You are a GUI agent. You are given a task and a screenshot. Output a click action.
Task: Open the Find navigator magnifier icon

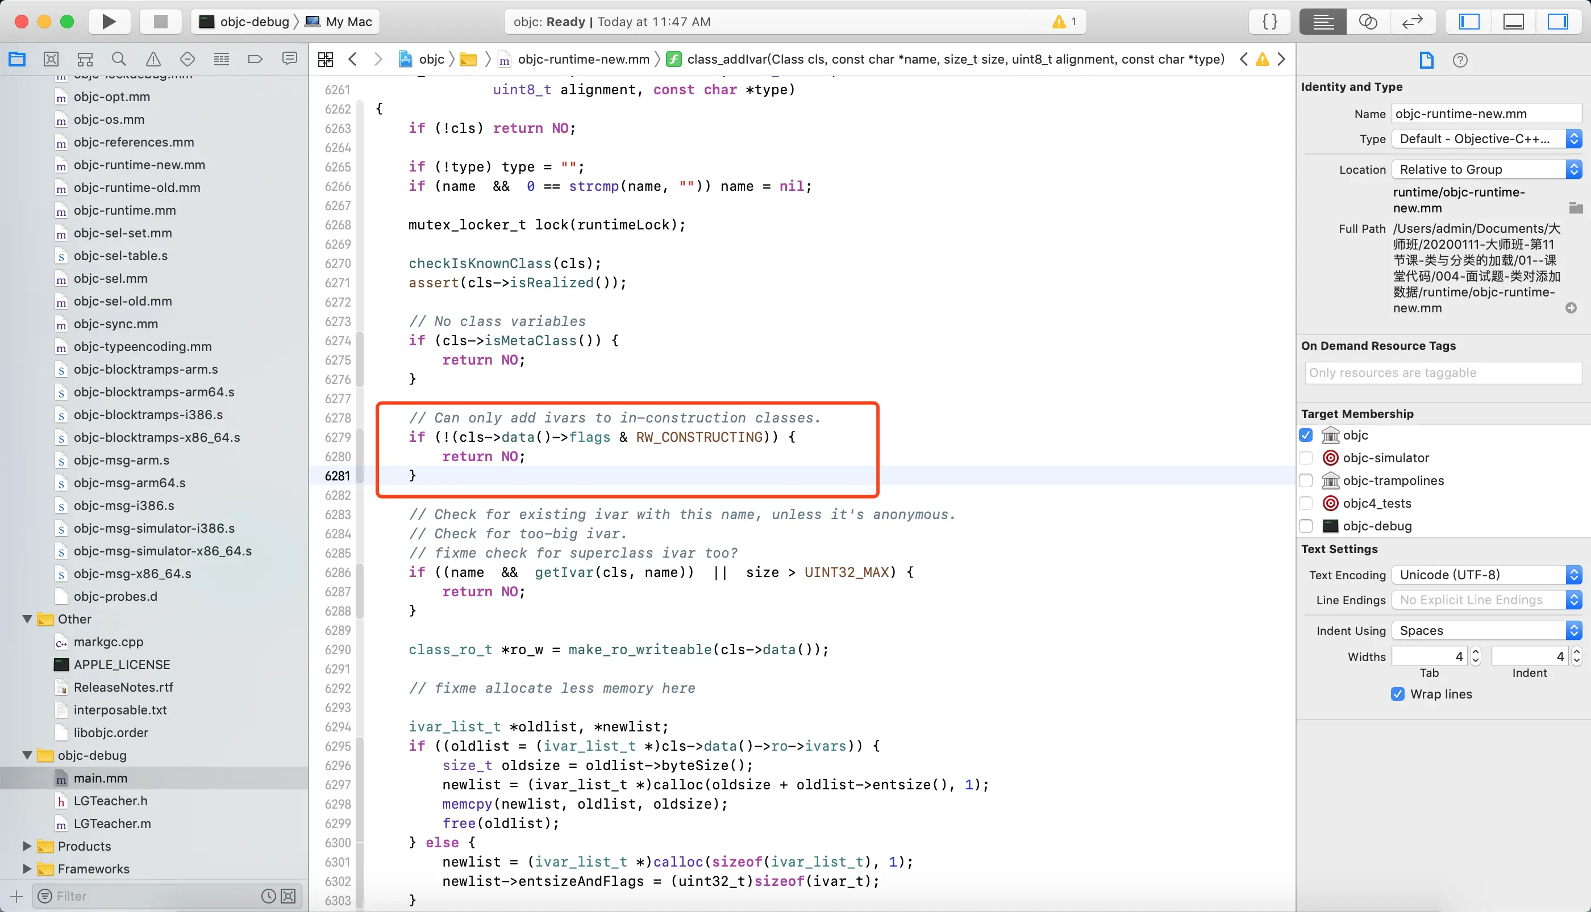pos(118,60)
